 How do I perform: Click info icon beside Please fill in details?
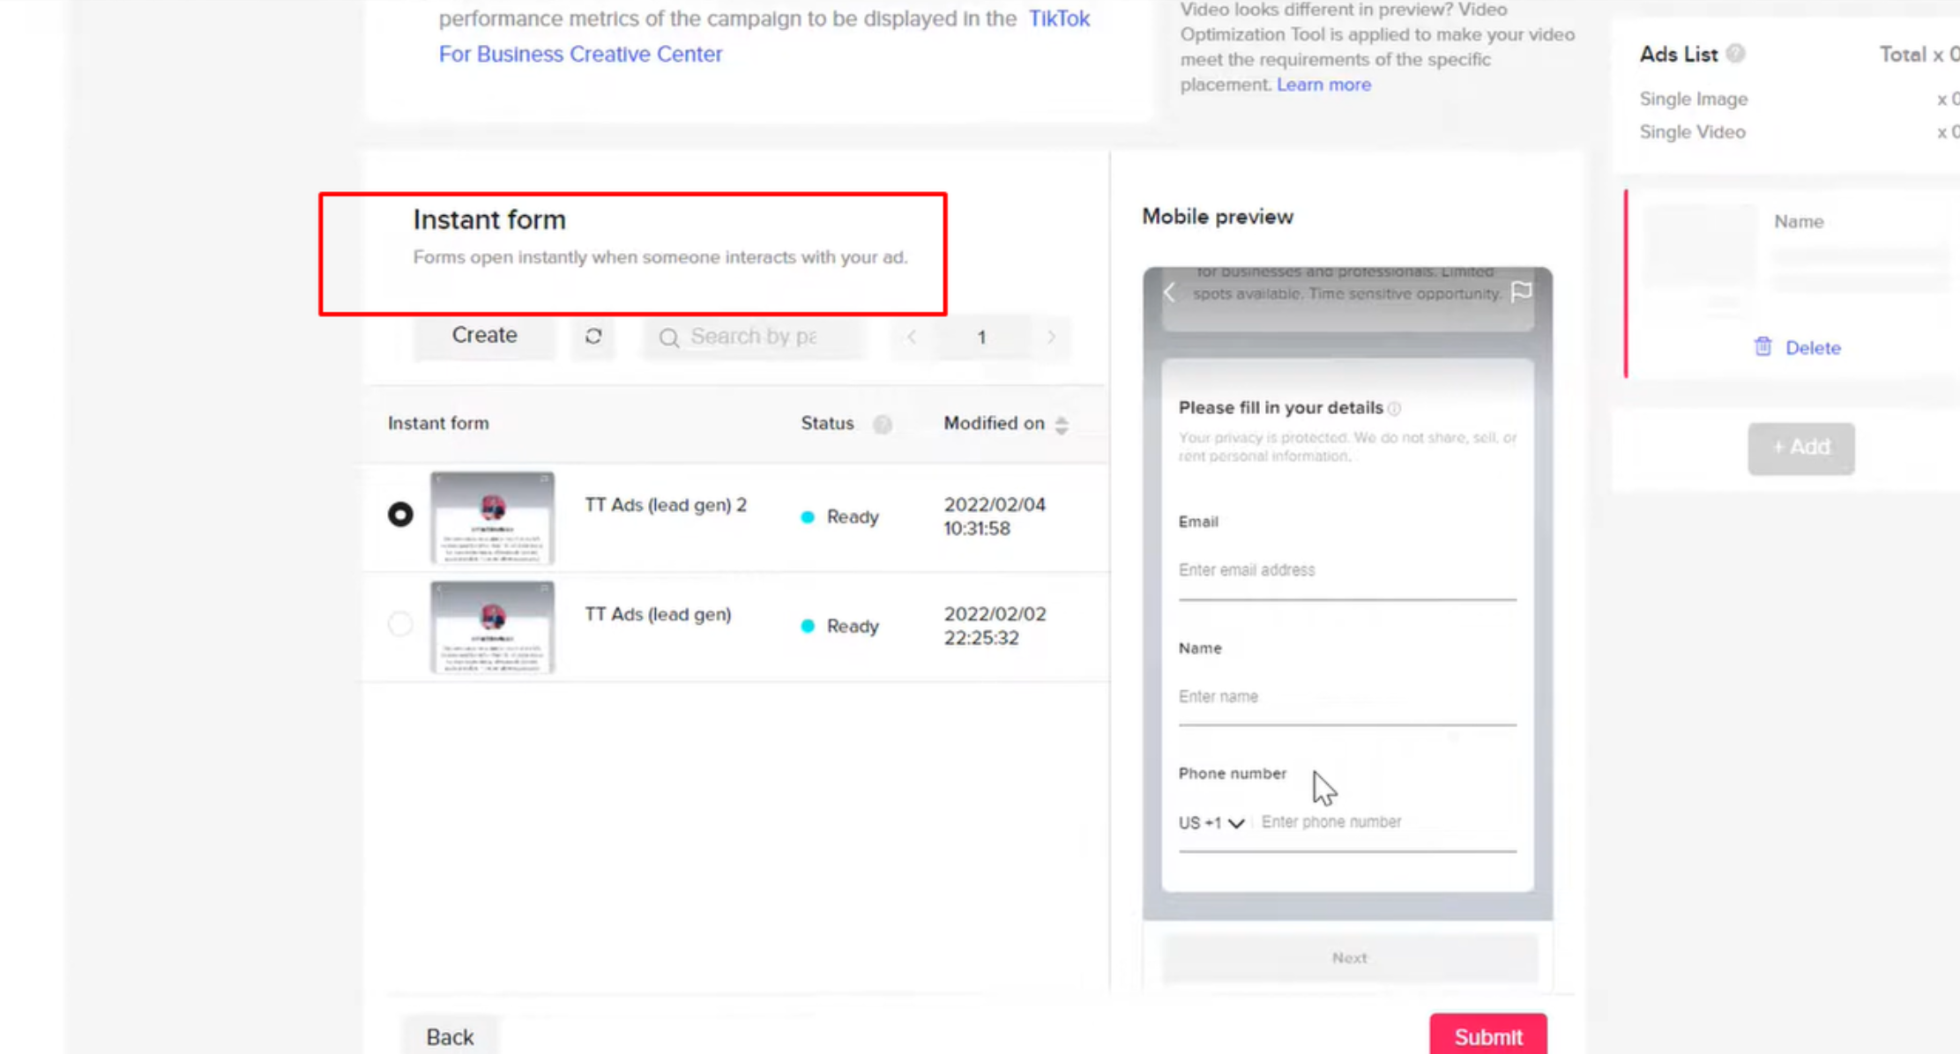pos(1394,408)
